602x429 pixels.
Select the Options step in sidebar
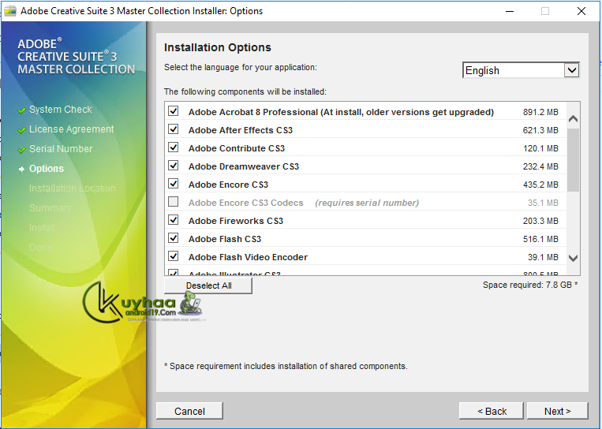(x=47, y=169)
